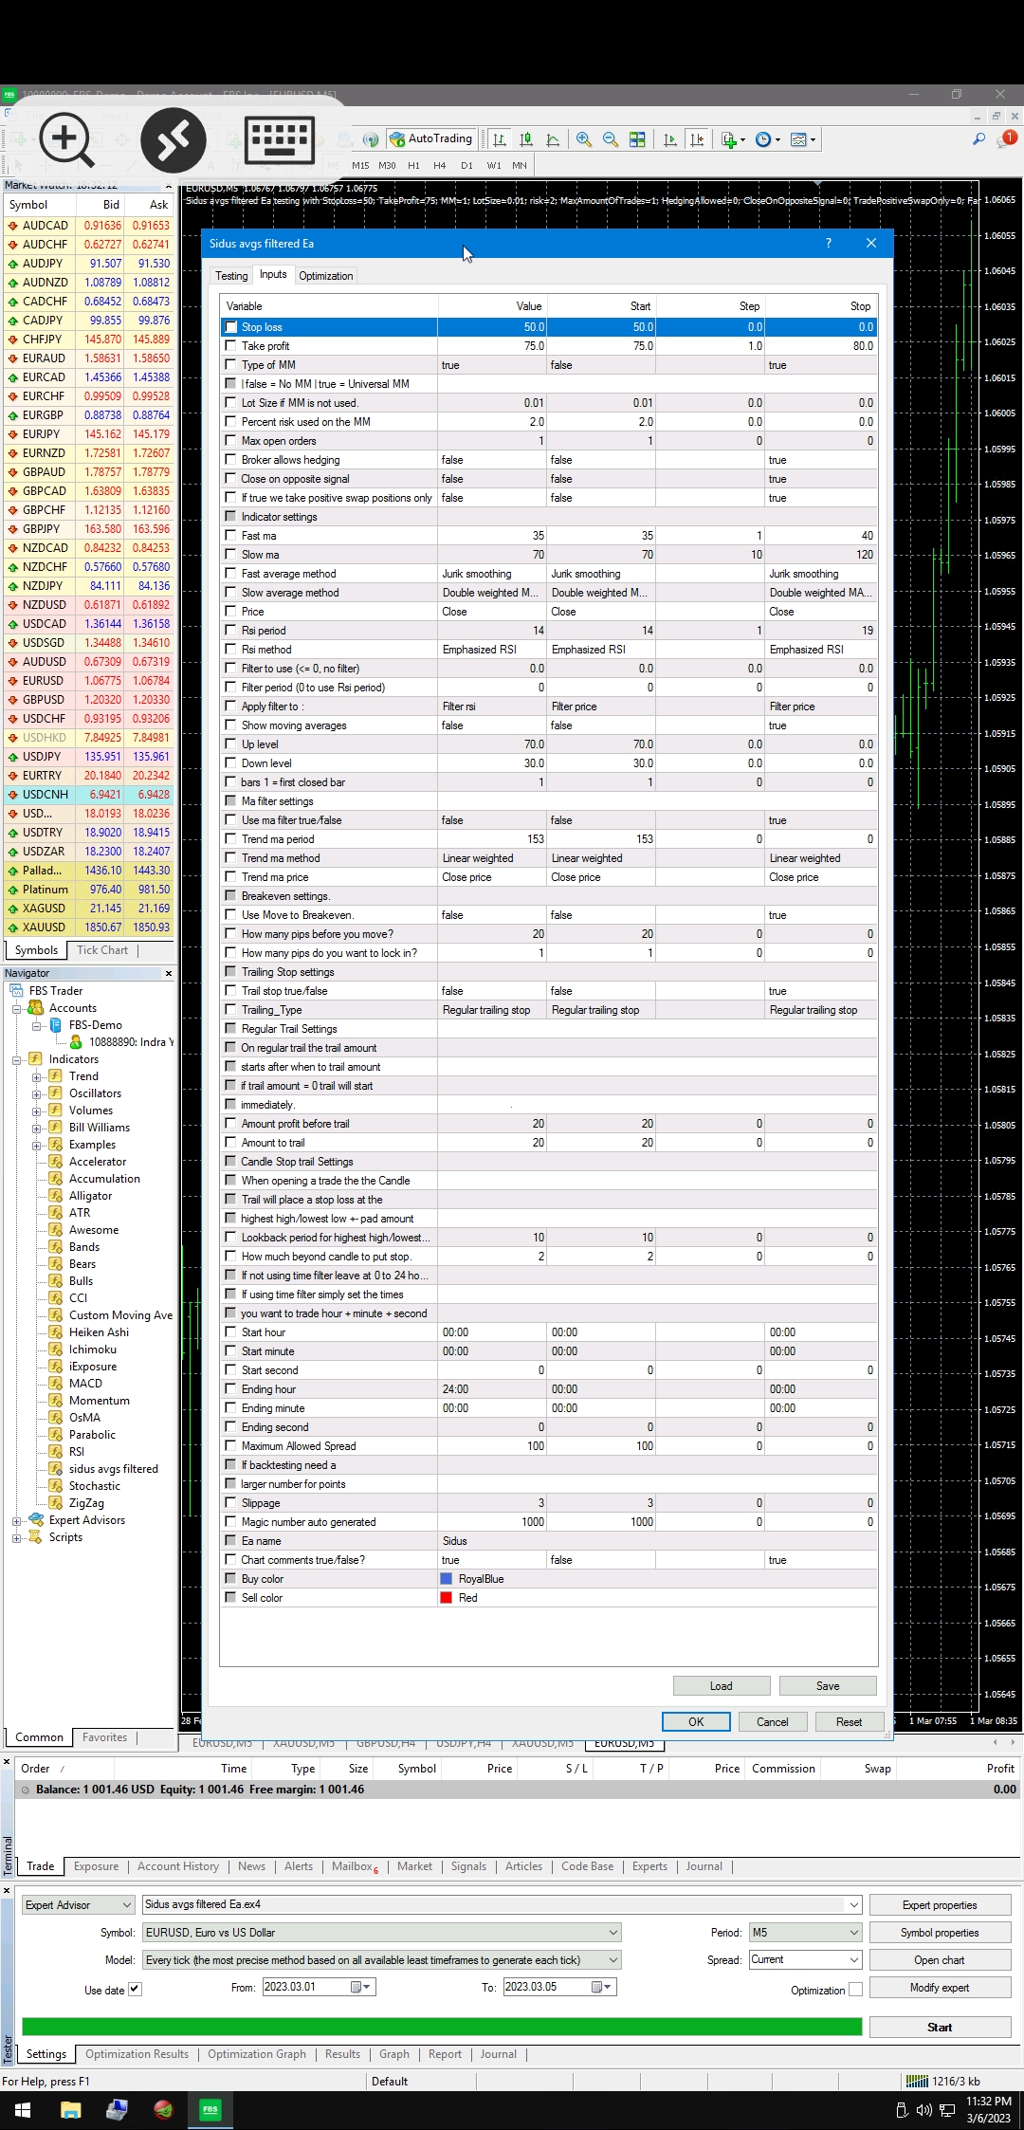Enable the Optimization checkbox in tester
This screenshot has width=1024, height=2130.
pyautogui.click(x=855, y=1990)
